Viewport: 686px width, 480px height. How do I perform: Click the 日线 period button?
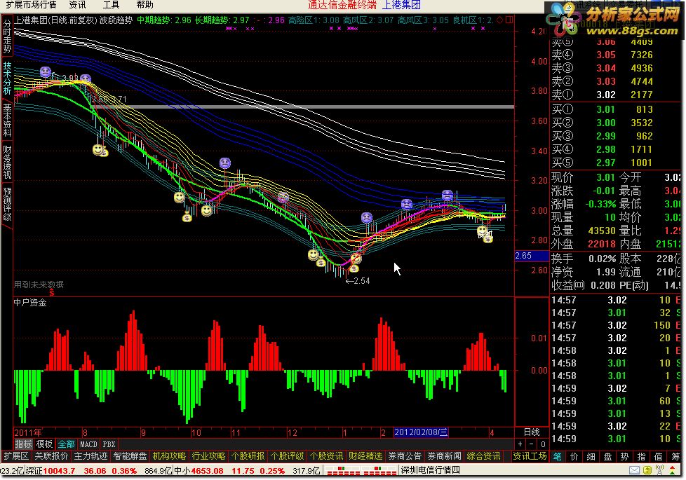tap(532, 432)
